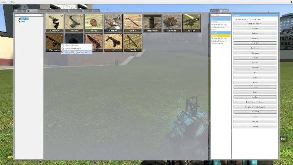Click the Ragdolls cleanup button
The image size is (293, 165).
point(255,97)
